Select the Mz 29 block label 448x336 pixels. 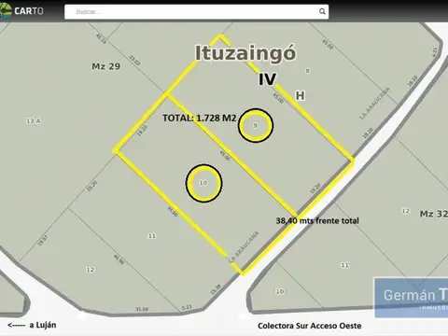pos(105,66)
